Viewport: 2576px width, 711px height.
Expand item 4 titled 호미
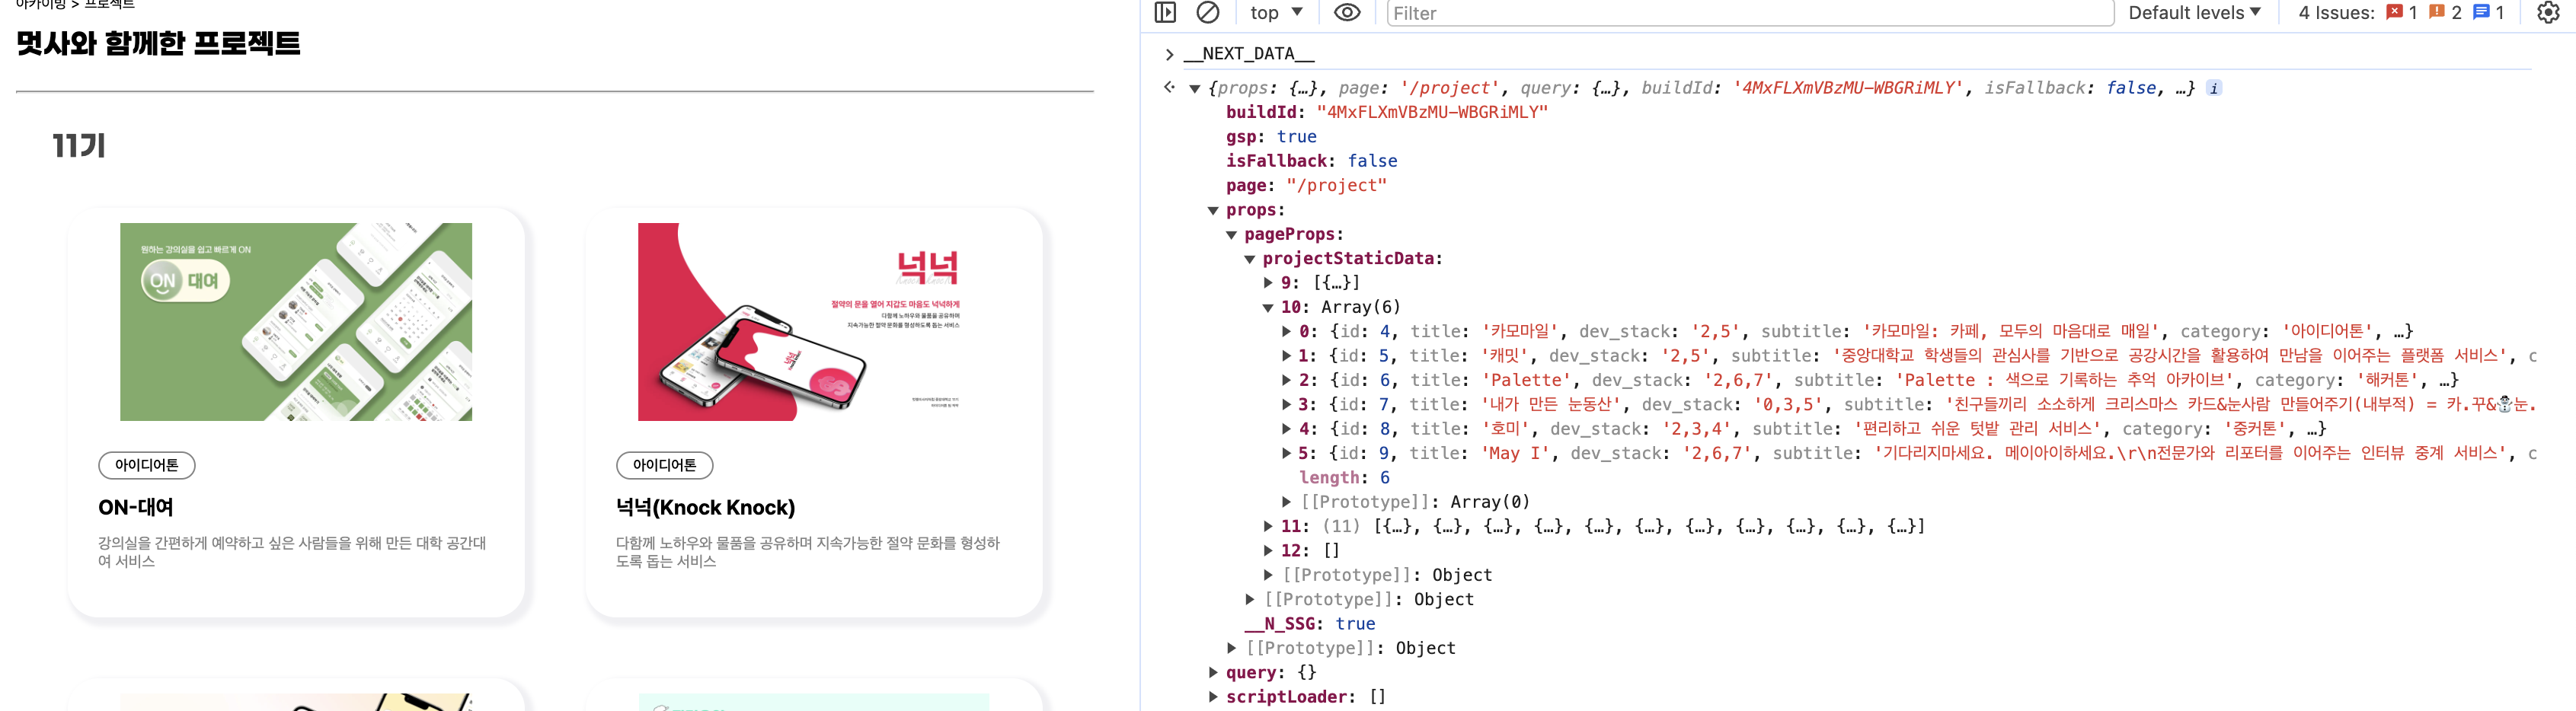[1286, 429]
